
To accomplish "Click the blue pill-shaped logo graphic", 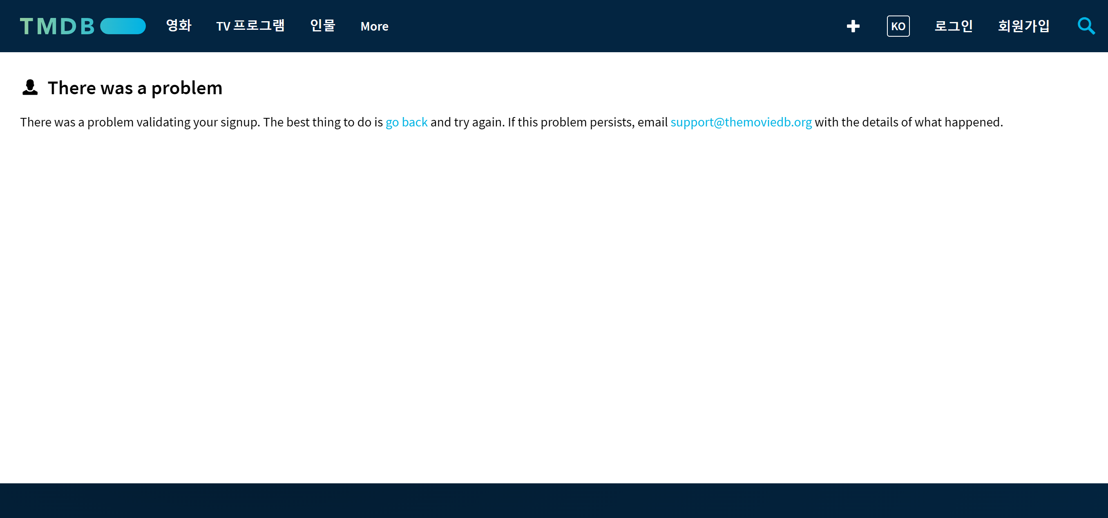I will (123, 26).
